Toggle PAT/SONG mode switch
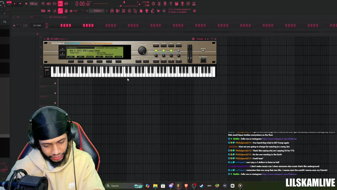 pyautogui.click(x=9, y=3)
